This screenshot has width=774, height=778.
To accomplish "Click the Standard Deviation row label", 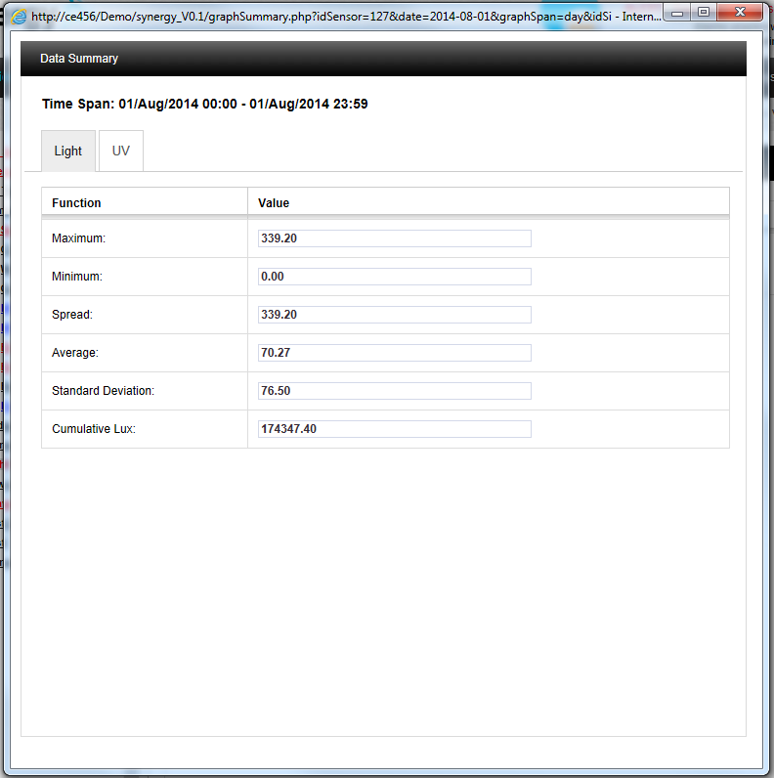I will pyautogui.click(x=103, y=391).
